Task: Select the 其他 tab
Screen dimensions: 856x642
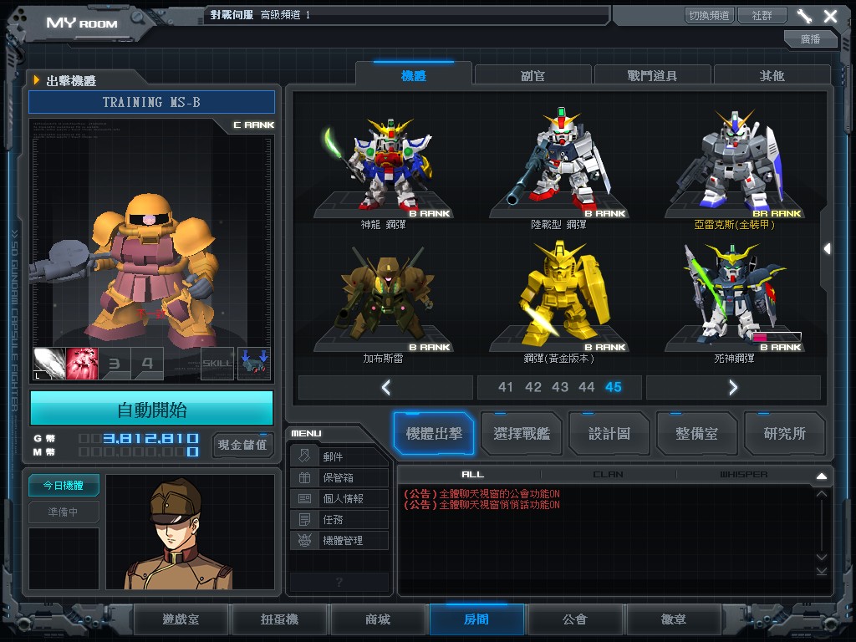Action: click(x=772, y=75)
